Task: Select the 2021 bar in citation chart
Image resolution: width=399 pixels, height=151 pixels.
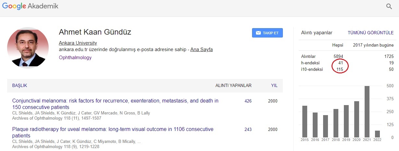Action: pyautogui.click(x=367, y=112)
